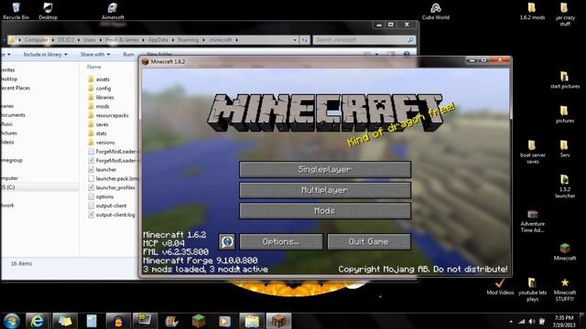
Task: Click the File Explorer taskbar button
Action: (x=252, y=321)
